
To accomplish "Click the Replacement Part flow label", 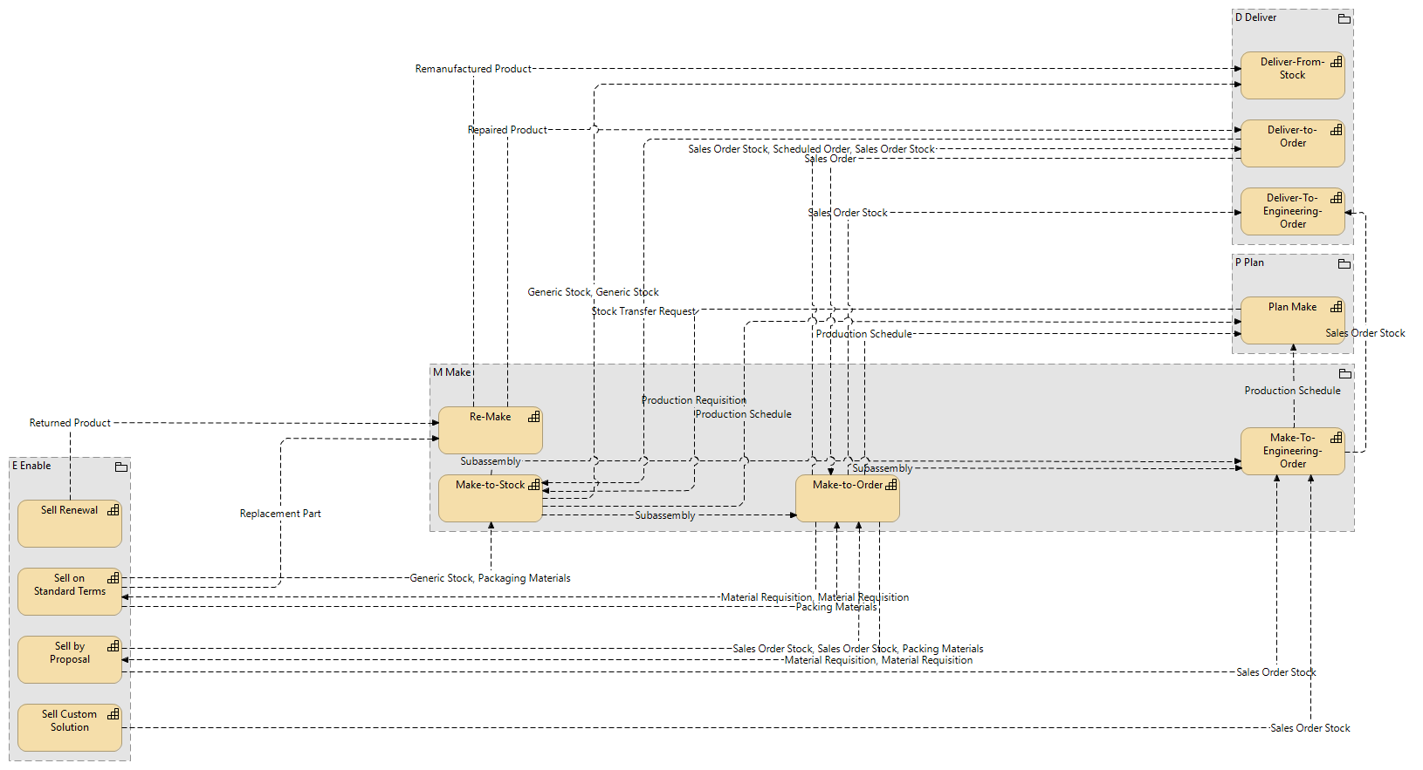I will point(280,514).
